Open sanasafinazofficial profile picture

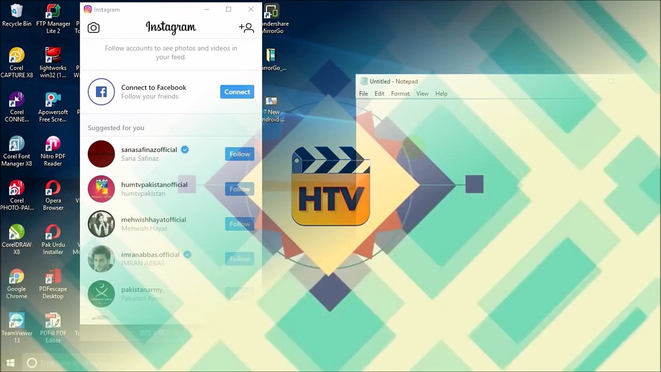(101, 154)
